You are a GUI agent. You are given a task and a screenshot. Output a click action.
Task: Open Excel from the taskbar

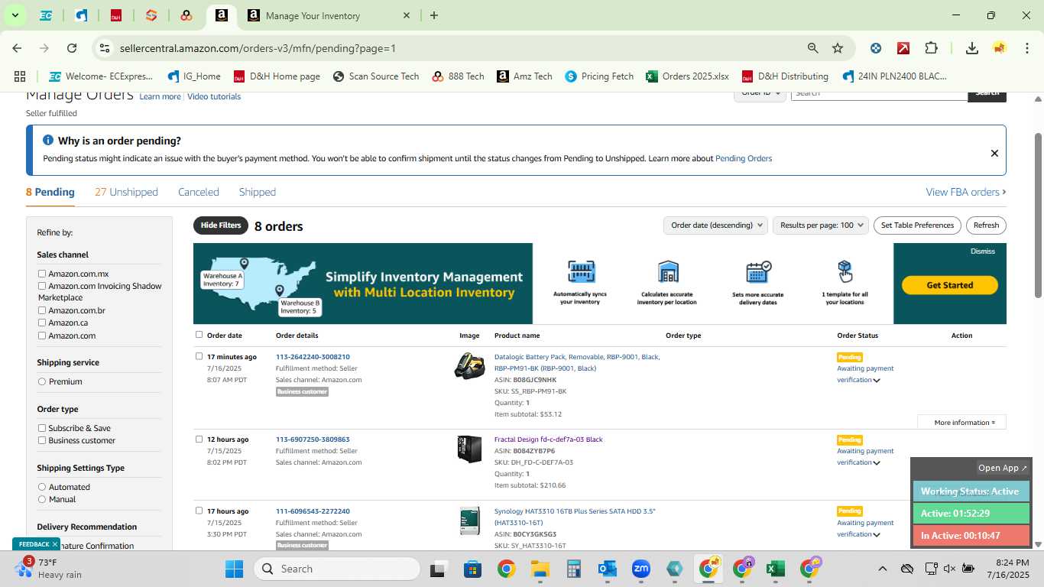pyautogui.click(x=775, y=569)
